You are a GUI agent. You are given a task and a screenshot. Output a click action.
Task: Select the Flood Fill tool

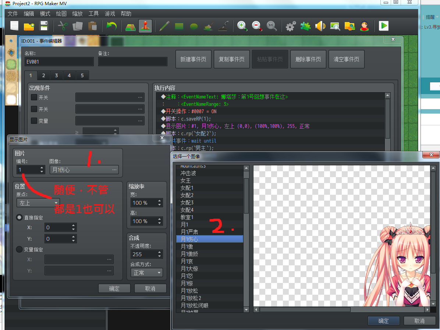209,26
